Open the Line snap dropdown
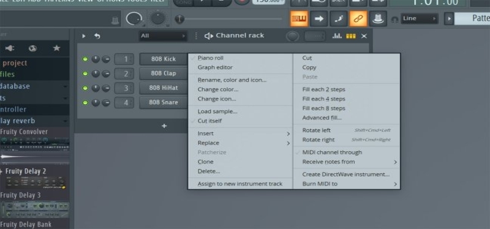 coord(420,18)
